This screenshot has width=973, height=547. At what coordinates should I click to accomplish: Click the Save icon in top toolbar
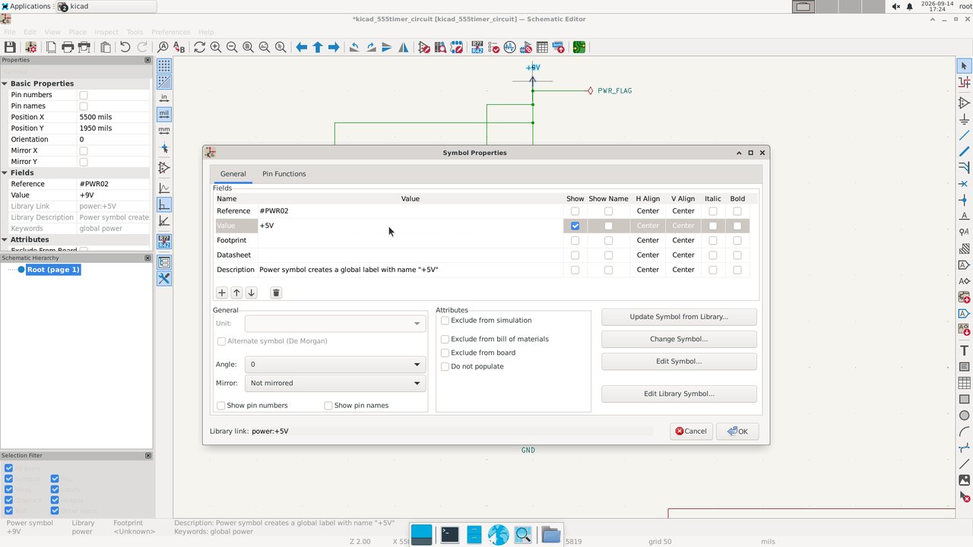[x=11, y=47]
